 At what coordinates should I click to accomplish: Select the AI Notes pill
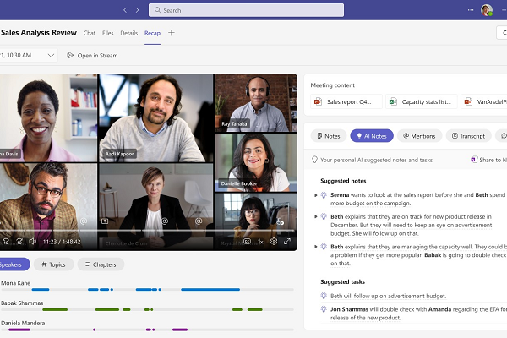(372, 136)
